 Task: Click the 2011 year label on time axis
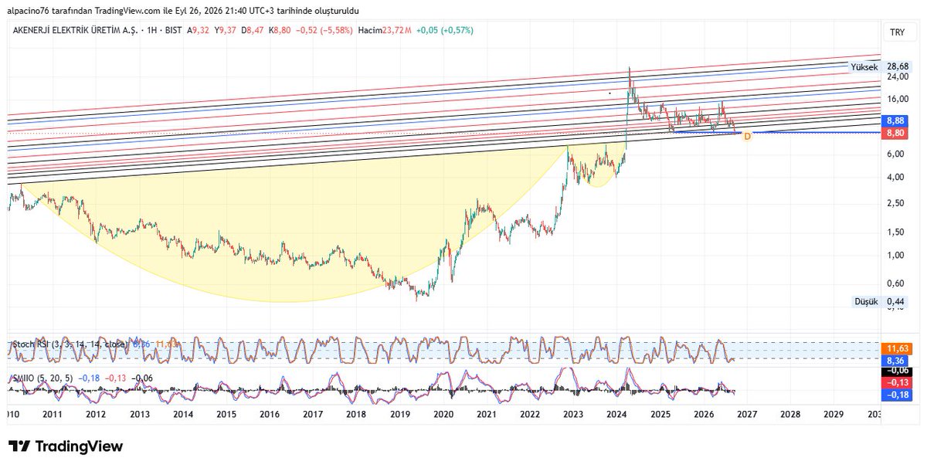pos(53,415)
